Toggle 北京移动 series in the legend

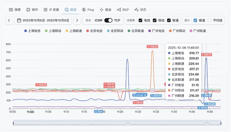point(115,31)
